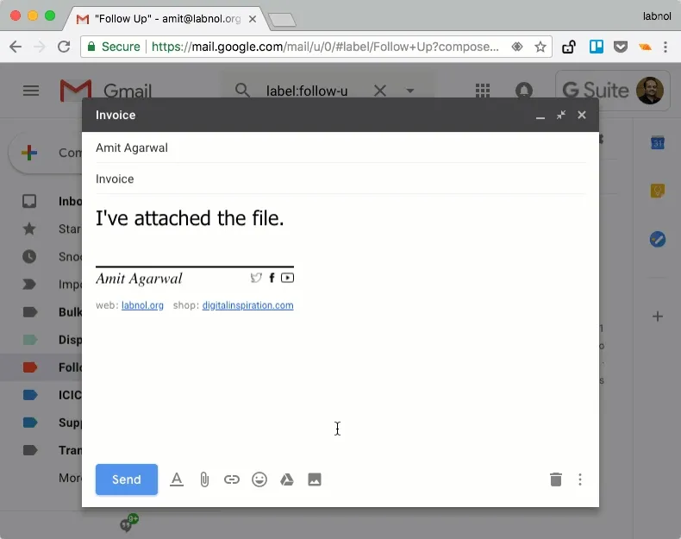Open the ICIC label

[x=41, y=395]
